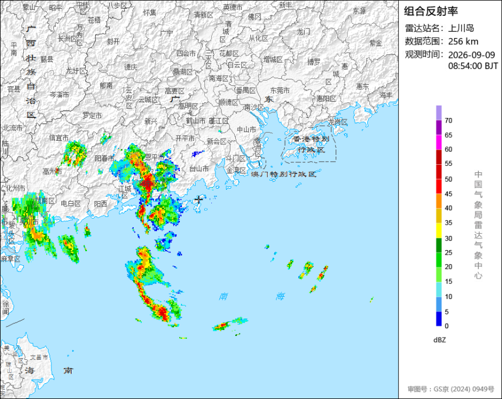Image resolution: width=502 pixels, height=399 pixels.
Task: Pick the mustard 35–40 dBZ legend swatch
Action: [438, 216]
